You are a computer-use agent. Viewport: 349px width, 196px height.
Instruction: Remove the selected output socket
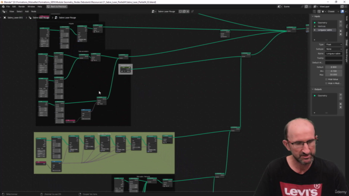click(340, 98)
